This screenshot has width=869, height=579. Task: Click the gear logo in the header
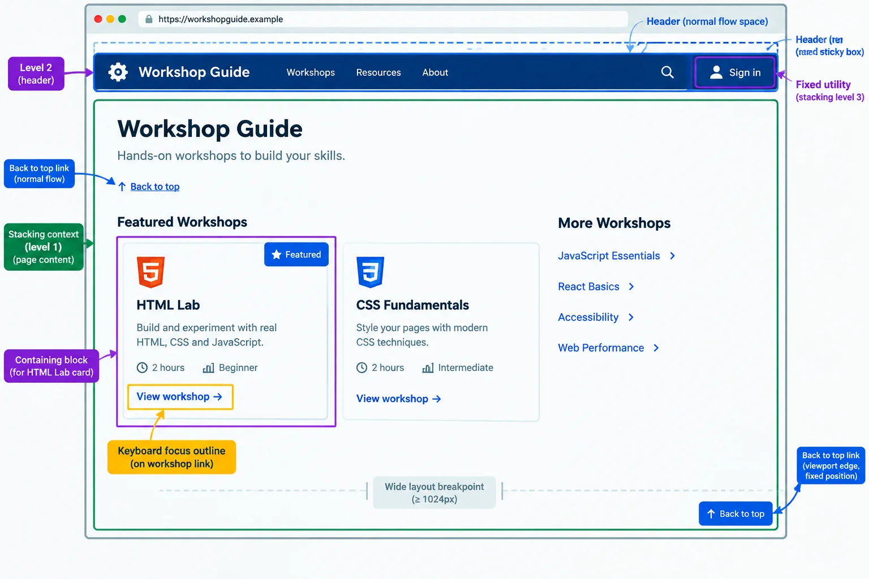[118, 72]
